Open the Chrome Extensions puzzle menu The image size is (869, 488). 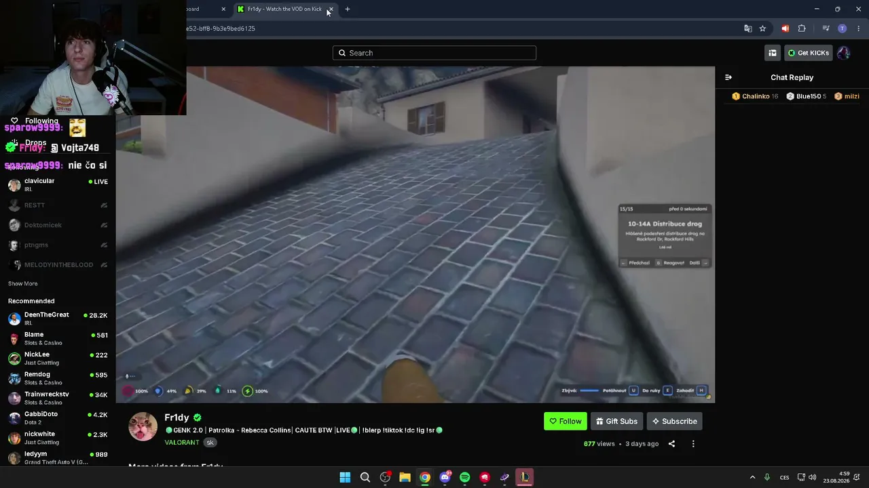pyautogui.click(x=802, y=28)
